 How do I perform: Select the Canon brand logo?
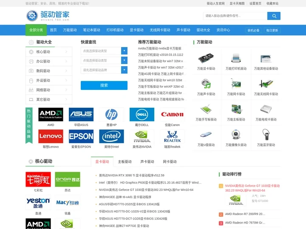(172, 114)
